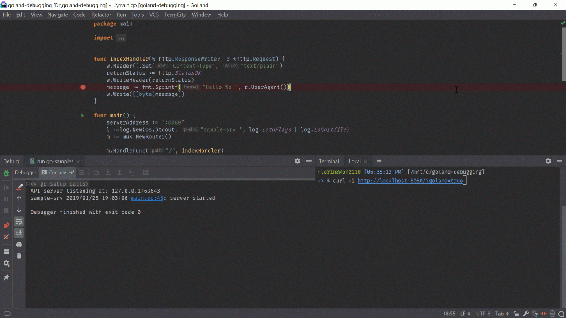Click tool windows toggle at status bar left
Viewport: 566px width, 318px height.
click(x=7, y=314)
